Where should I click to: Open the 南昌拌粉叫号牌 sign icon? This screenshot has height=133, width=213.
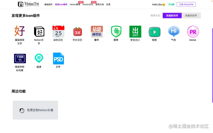[20, 59]
